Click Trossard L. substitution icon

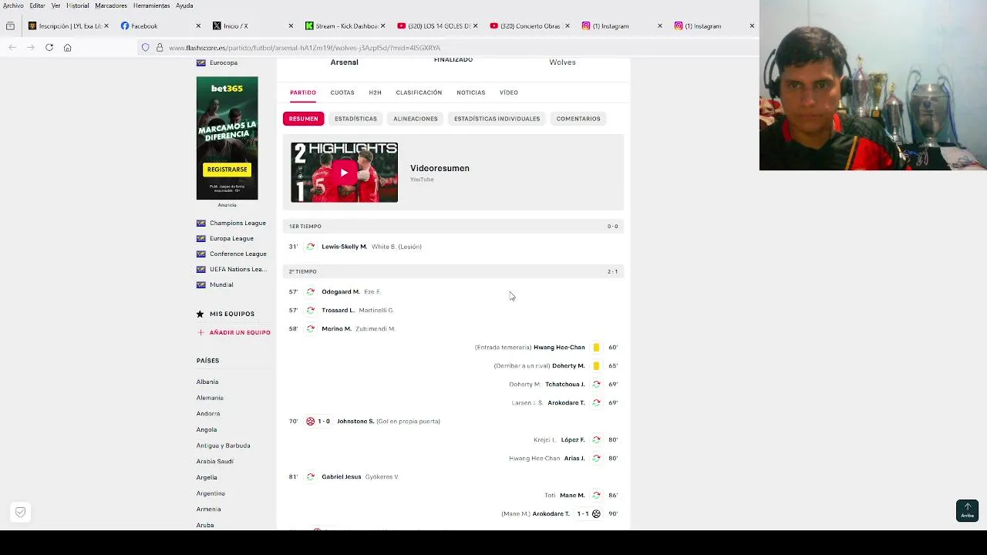point(311,311)
